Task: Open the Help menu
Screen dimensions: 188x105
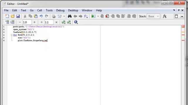Action: (99, 10)
